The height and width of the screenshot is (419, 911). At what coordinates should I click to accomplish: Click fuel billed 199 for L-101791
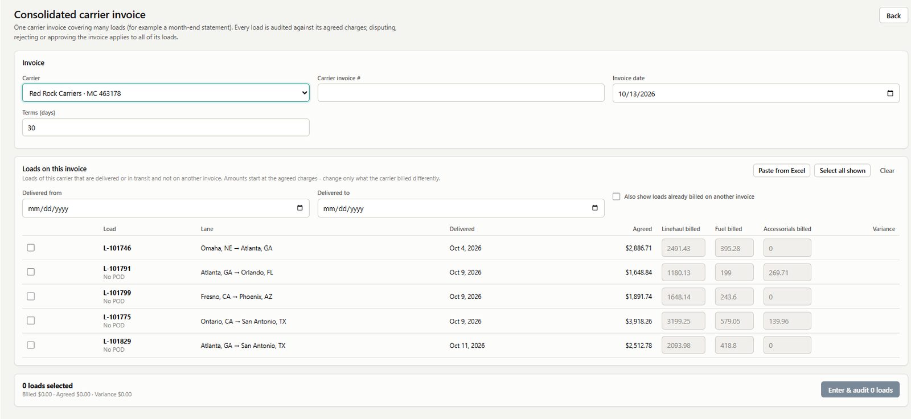pos(734,273)
